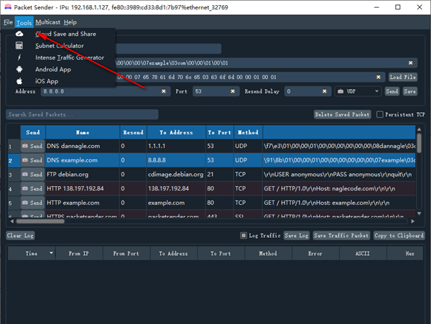Click the Android robot icon
The width and height of the screenshot is (431, 324).
pos(19,69)
